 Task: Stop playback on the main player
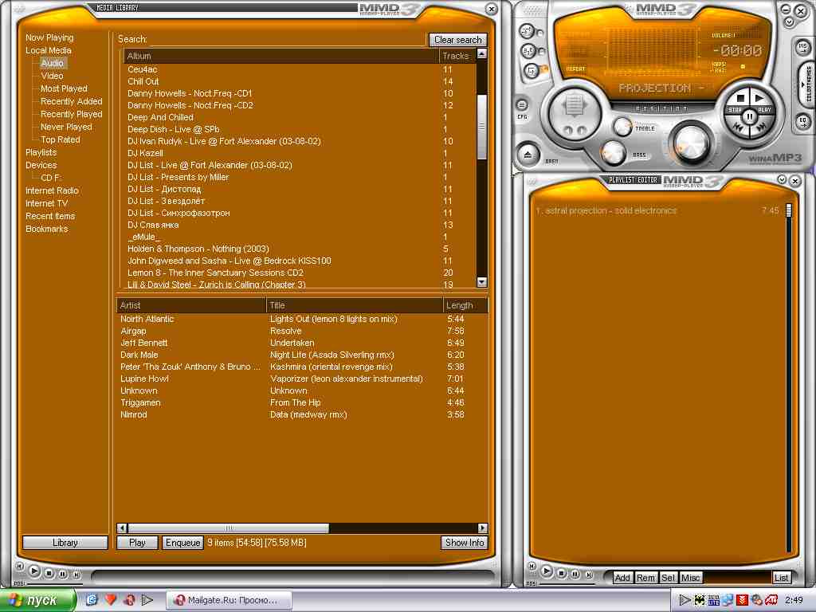[739, 99]
